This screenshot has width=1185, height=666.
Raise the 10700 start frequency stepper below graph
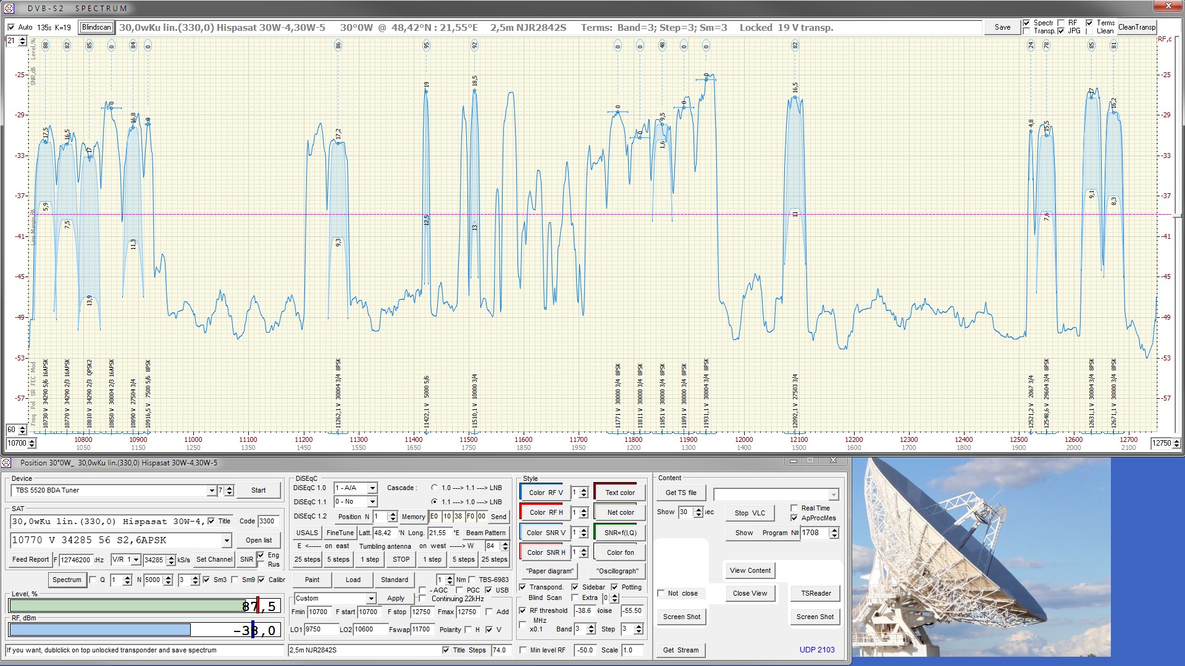pyautogui.click(x=32, y=441)
